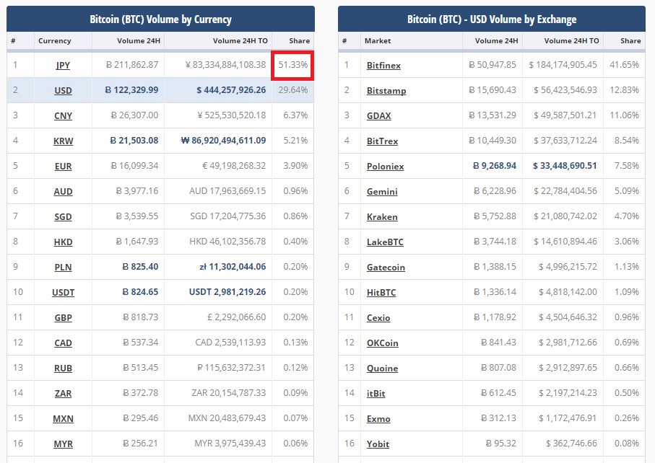The width and height of the screenshot is (655, 463).
Task: Open the Bitstamp exchange link
Action: [x=386, y=91]
